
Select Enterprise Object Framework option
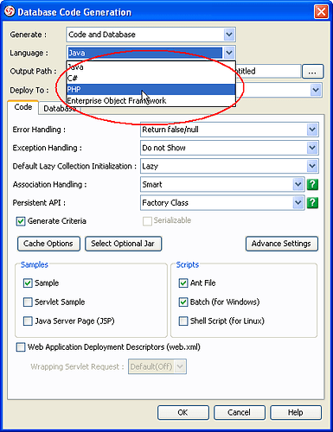point(150,101)
